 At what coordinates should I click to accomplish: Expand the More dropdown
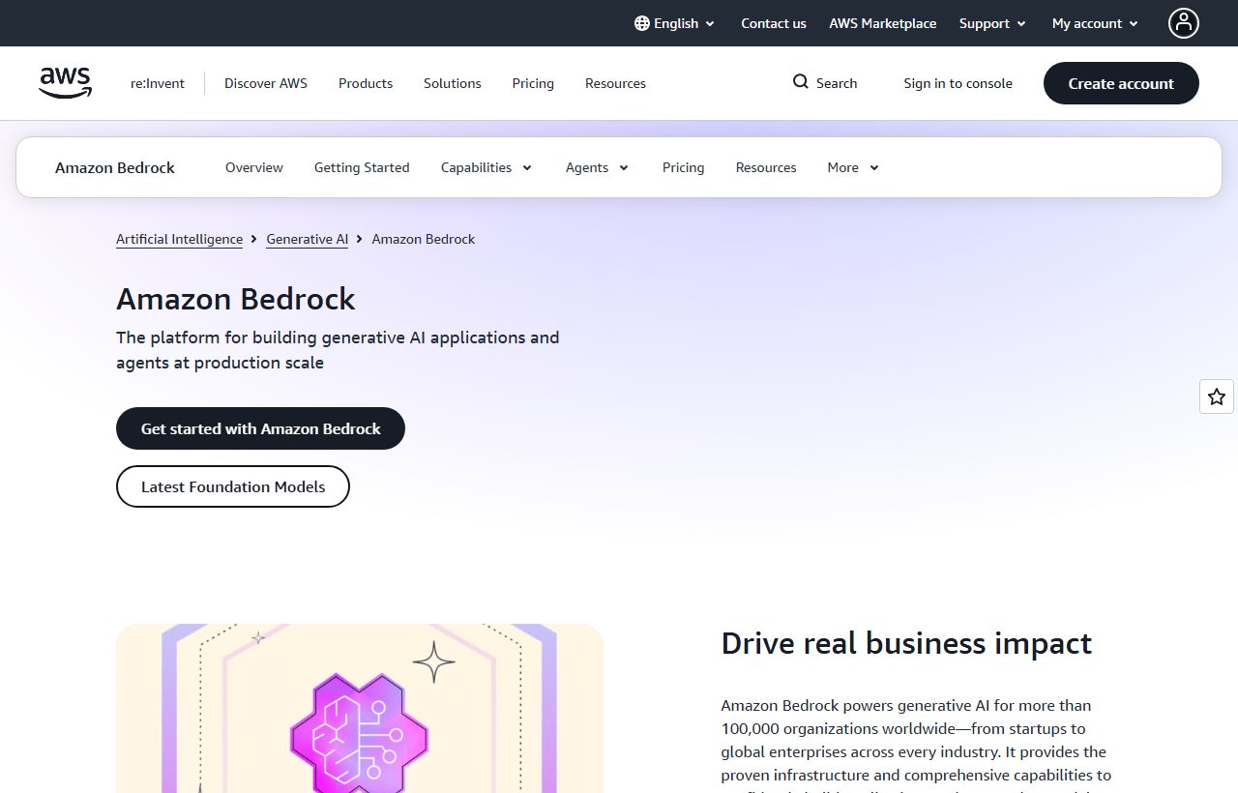coord(853,167)
